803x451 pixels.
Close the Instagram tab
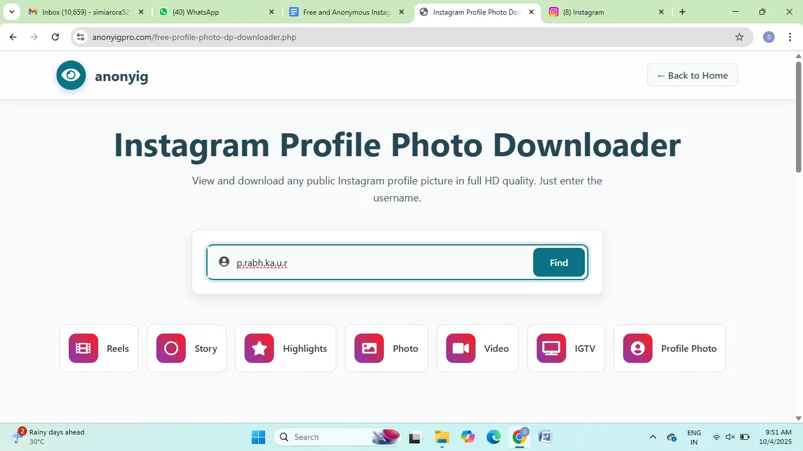coord(661,12)
